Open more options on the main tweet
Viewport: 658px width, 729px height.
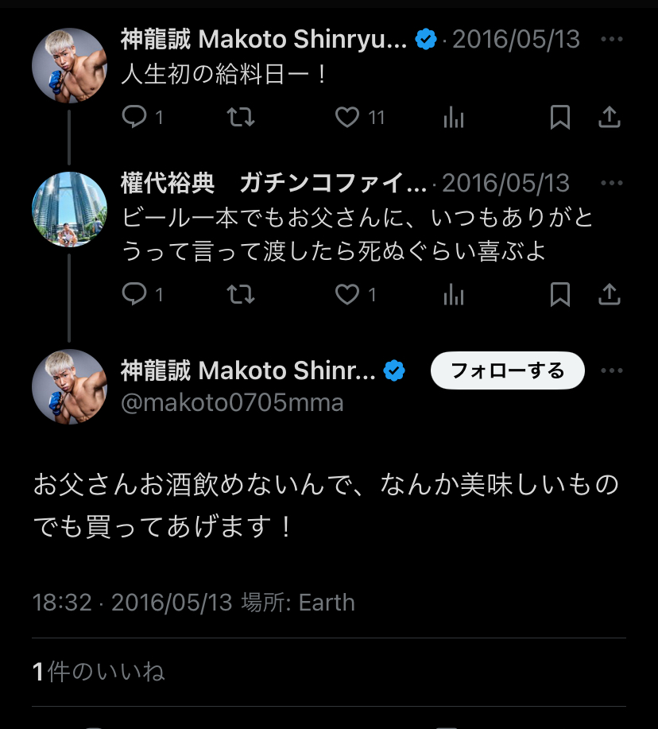[612, 370]
